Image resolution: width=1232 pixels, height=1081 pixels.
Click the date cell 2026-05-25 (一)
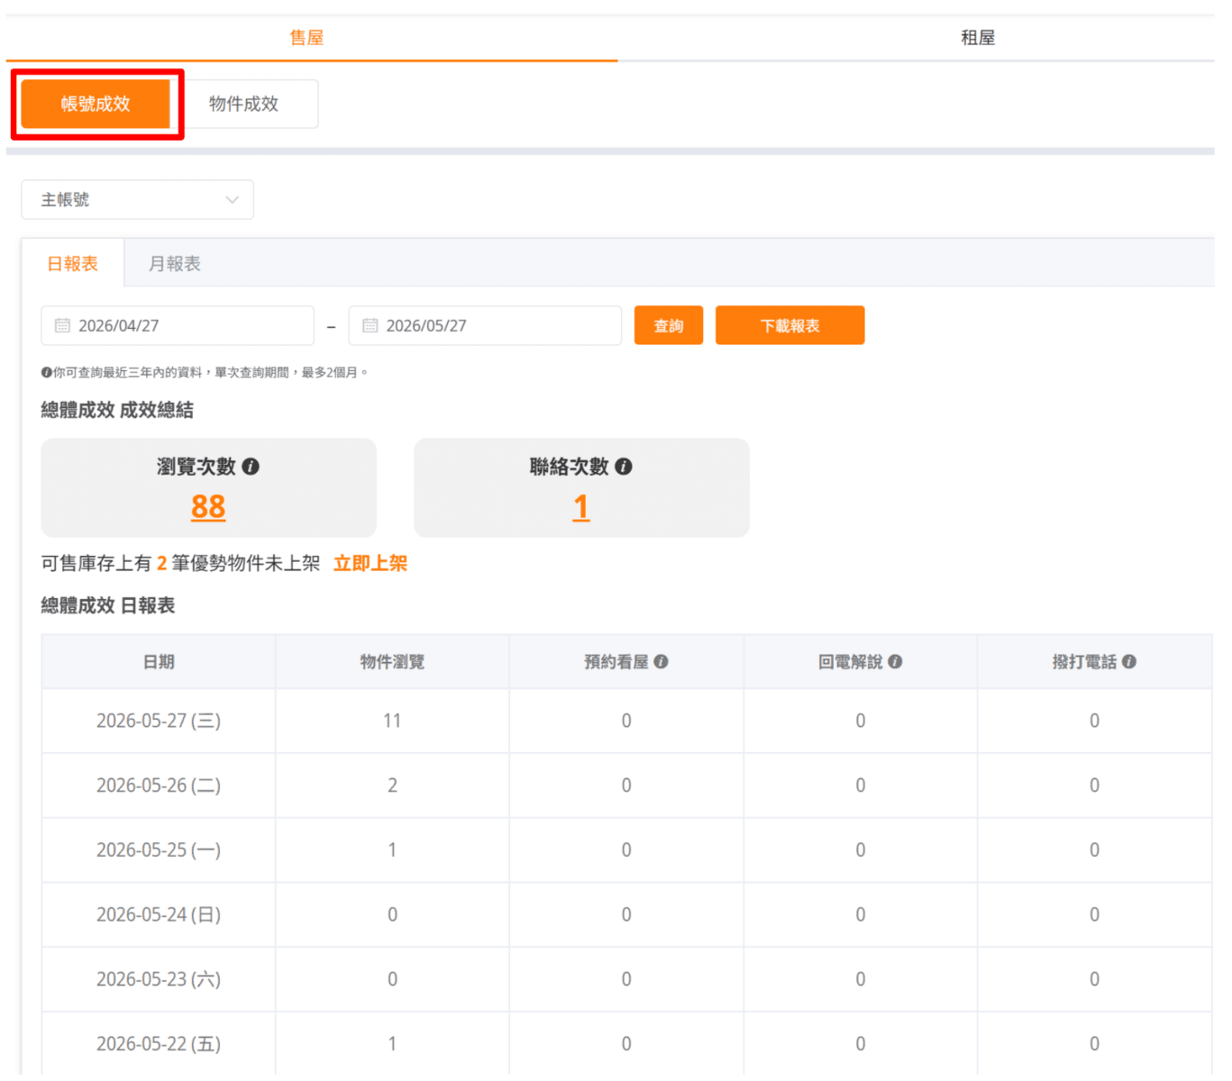point(159,850)
